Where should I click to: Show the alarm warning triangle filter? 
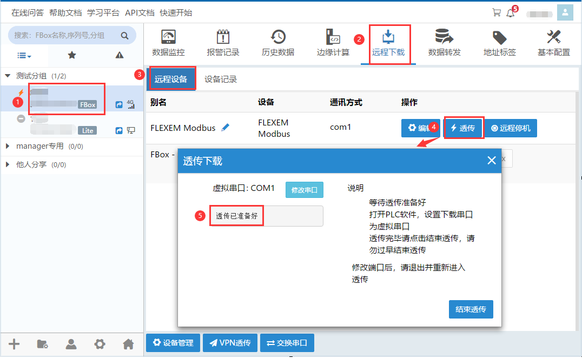(120, 55)
